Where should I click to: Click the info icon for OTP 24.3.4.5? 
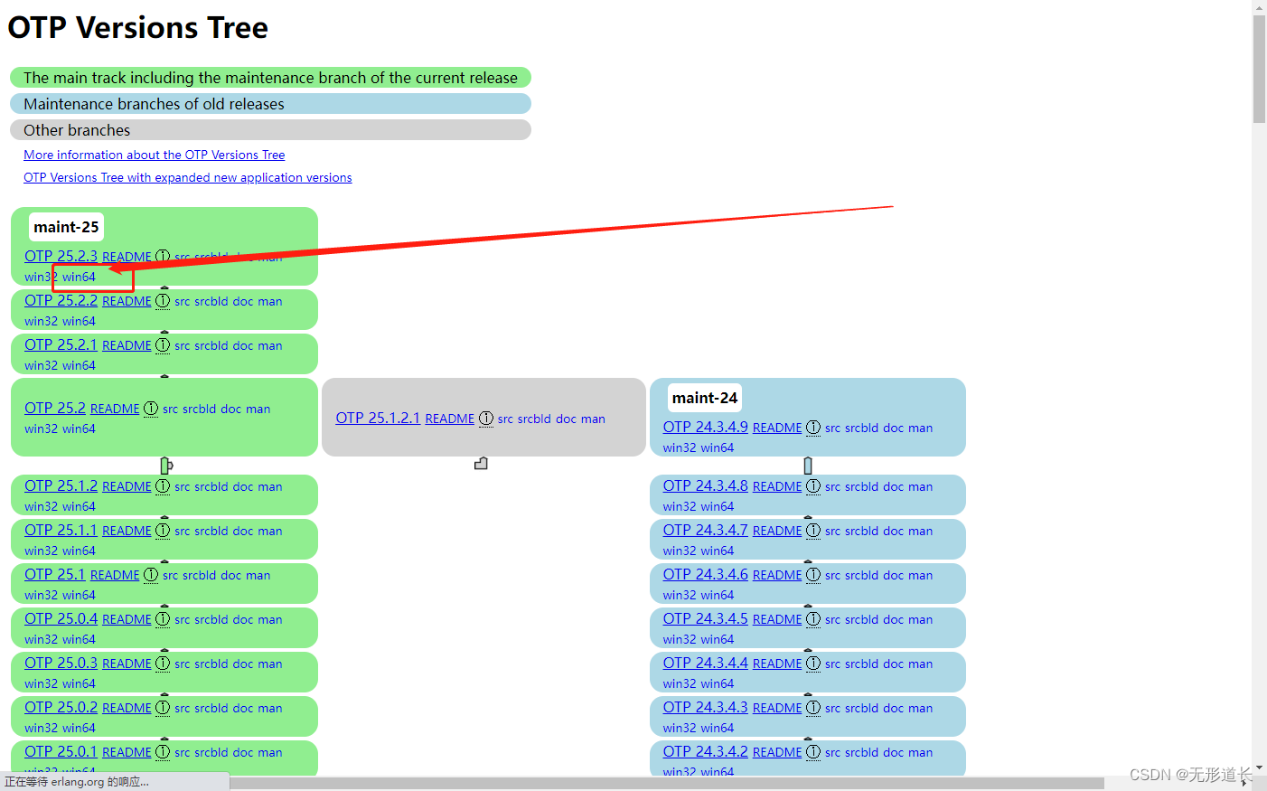(813, 619)
